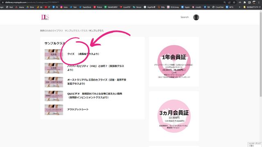Screen dimensions: 262x147
Task: Open the user avatar menu on page
Action: click(196, 17)
